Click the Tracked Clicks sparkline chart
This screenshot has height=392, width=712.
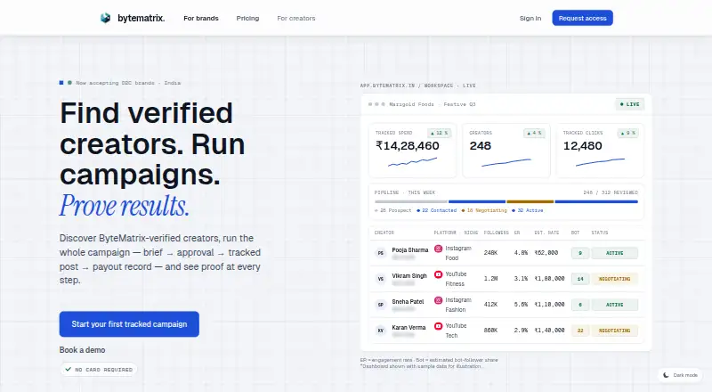[x=600, y=162]
